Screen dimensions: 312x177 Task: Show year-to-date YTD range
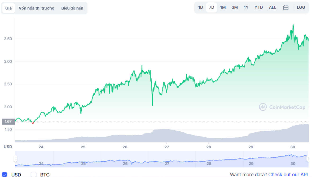[x=259, y=8]
